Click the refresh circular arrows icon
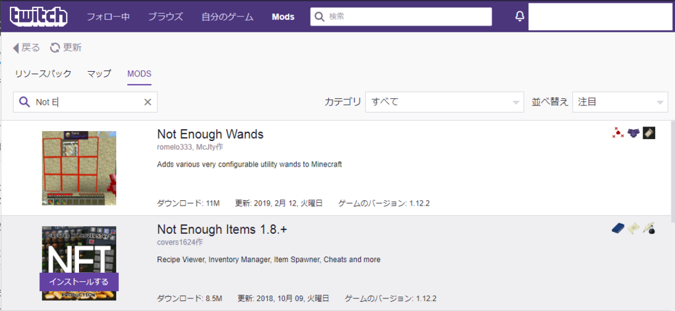Screen dimensions: 675x311 pos(55,47)
